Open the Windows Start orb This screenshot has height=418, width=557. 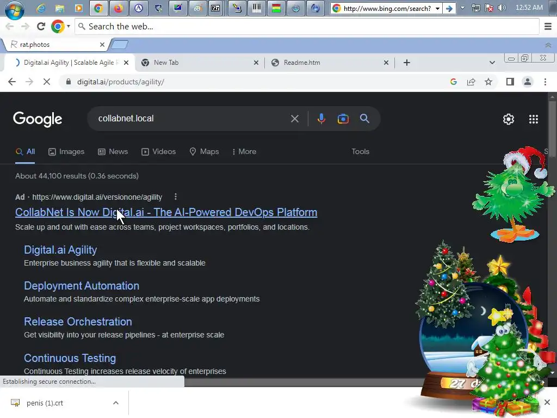pyautogui.click(x=14, y=9)
